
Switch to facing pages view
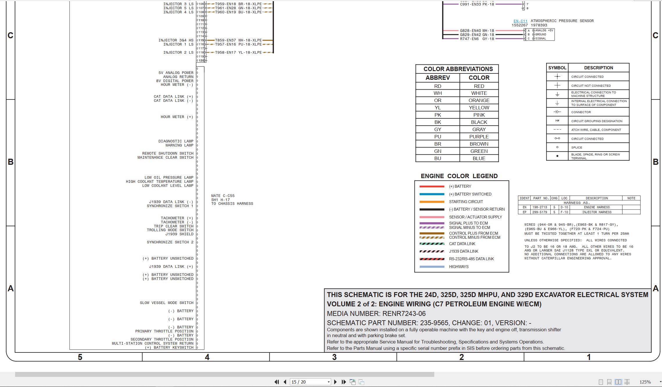[618, 382]
